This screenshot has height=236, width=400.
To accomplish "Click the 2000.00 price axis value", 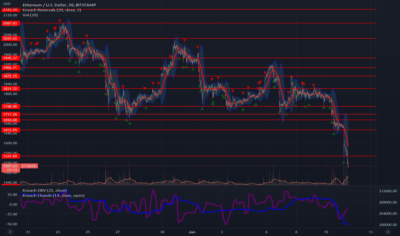I will [x=10, y=45].
